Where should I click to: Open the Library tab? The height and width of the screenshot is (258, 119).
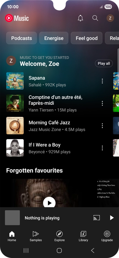[83, 237]
